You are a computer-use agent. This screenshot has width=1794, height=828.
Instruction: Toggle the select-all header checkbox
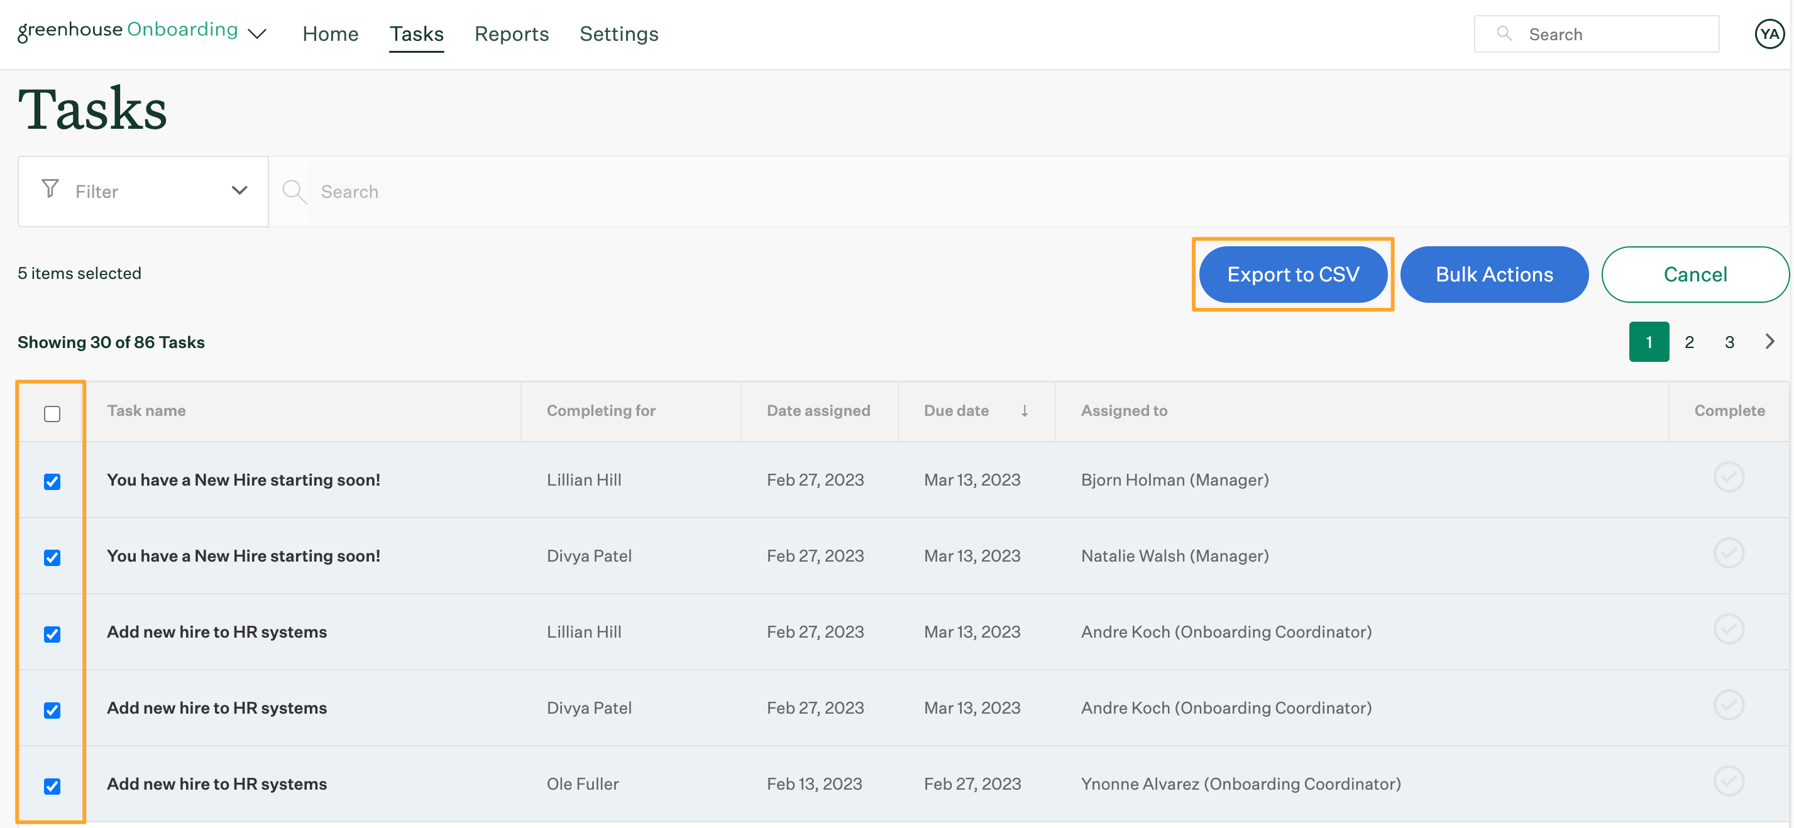(53, 413)
